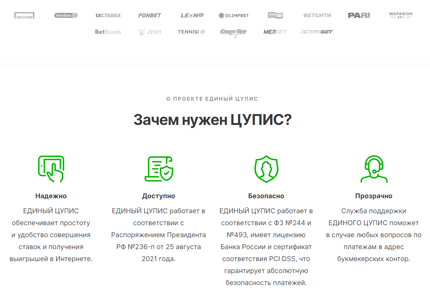Click the text 'Банка России и сертификат'

tap(266, 247)
